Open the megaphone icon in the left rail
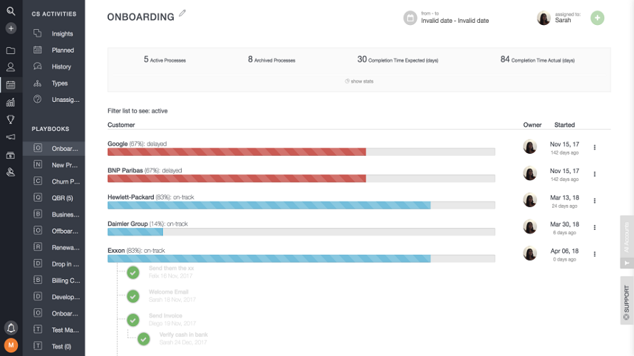634x356 pixels. (11, 137)
